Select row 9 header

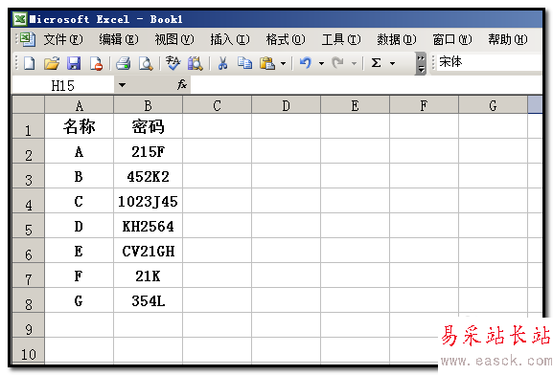click(29, 324)
